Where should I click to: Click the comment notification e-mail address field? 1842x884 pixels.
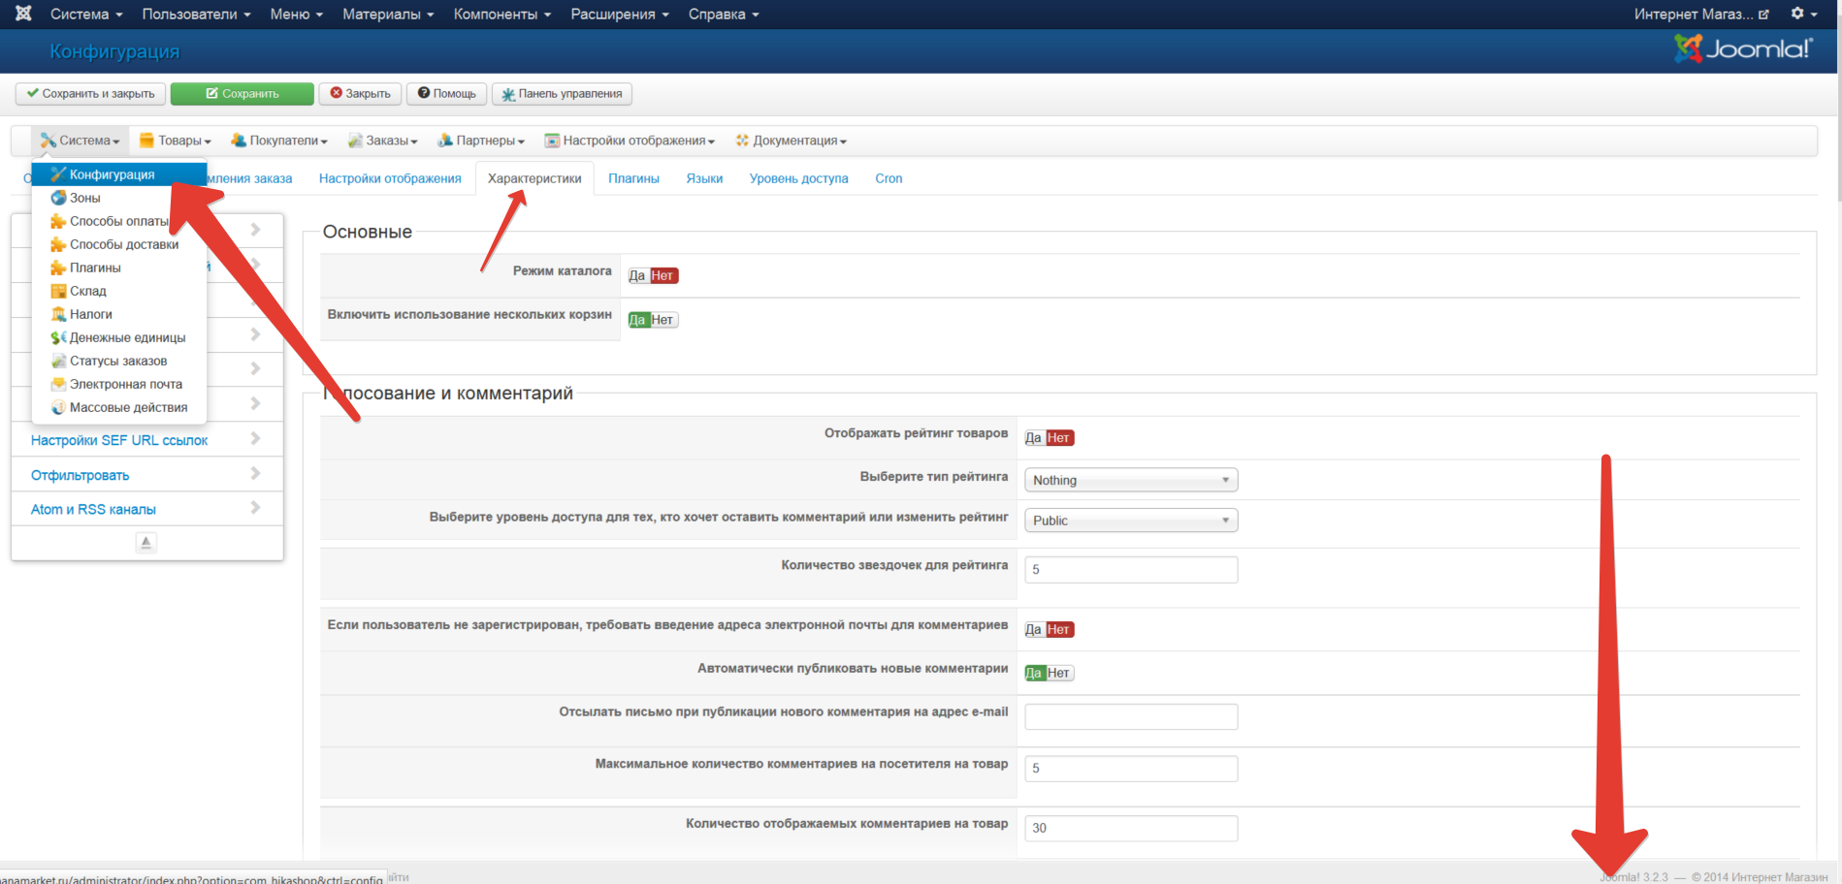pos(1131,717)
